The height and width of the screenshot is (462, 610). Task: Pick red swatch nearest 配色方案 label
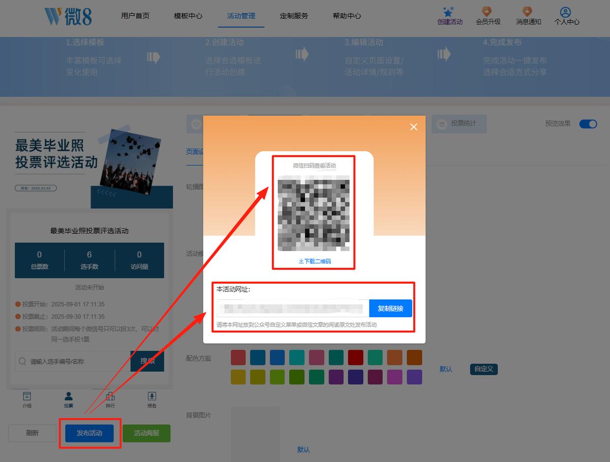(238, 357)
